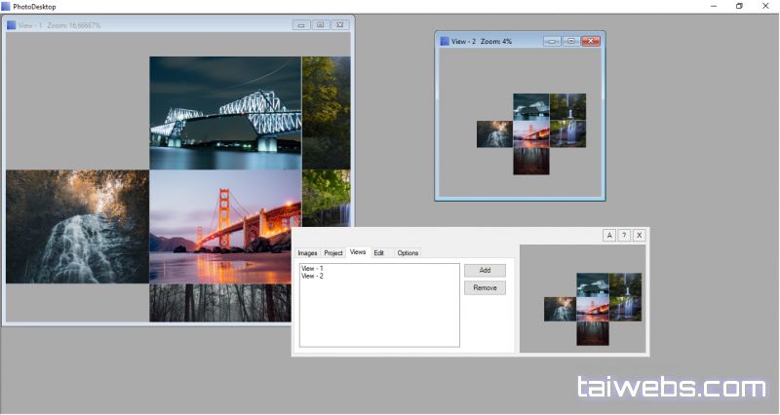Click the collage preview thumbnail in the panel
The height and width of the screenshot is (415, 780).
pos(582,297)
